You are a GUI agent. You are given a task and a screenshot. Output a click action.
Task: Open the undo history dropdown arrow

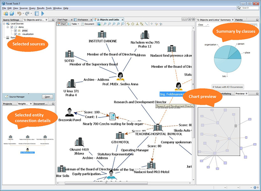(23, 13)
